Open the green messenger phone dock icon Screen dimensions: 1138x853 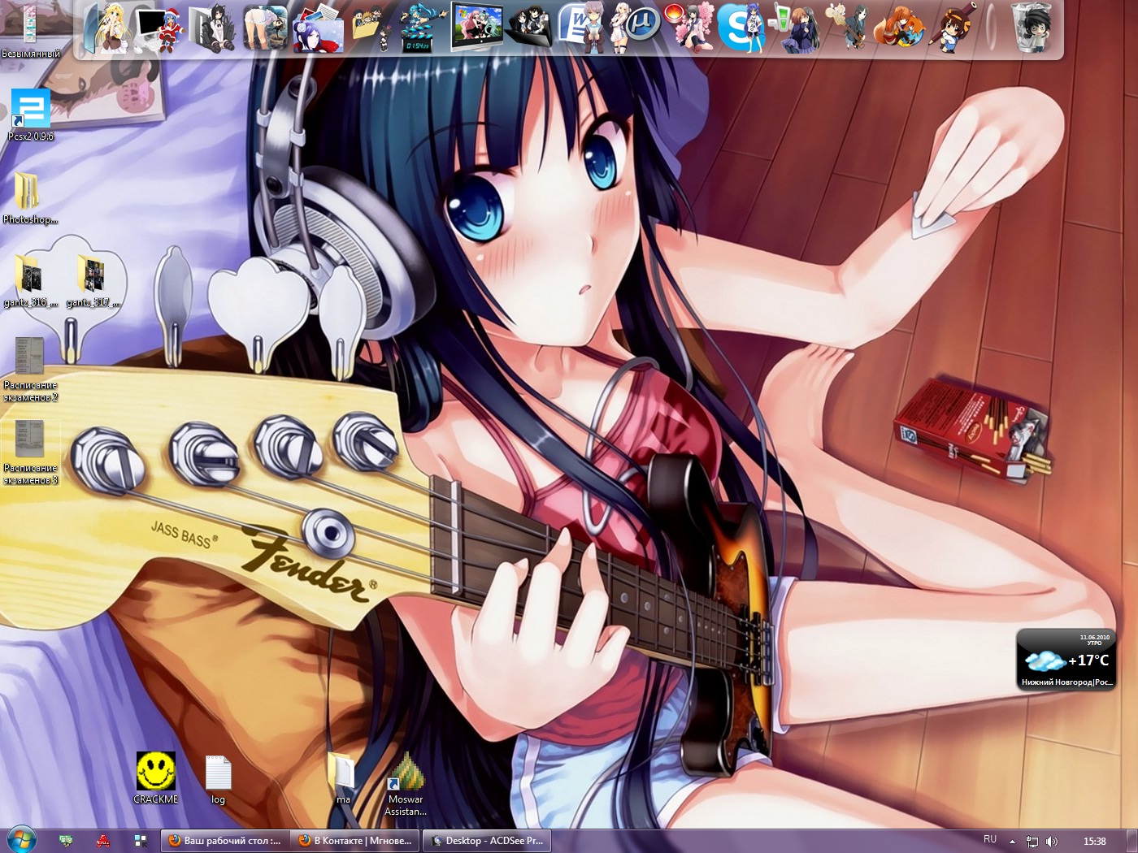[x=794, y=28]
